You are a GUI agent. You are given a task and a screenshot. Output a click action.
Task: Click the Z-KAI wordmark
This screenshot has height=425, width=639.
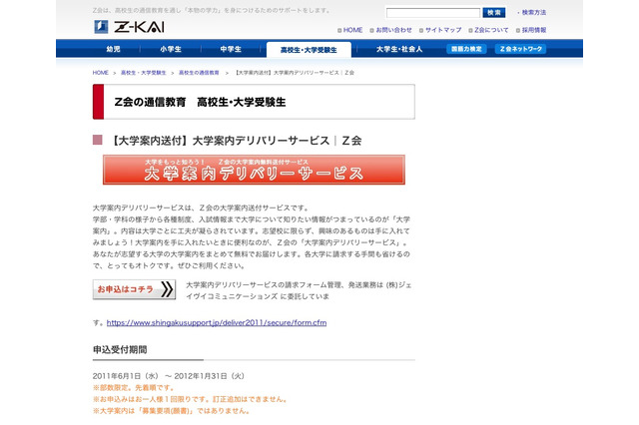pos(139,27)
